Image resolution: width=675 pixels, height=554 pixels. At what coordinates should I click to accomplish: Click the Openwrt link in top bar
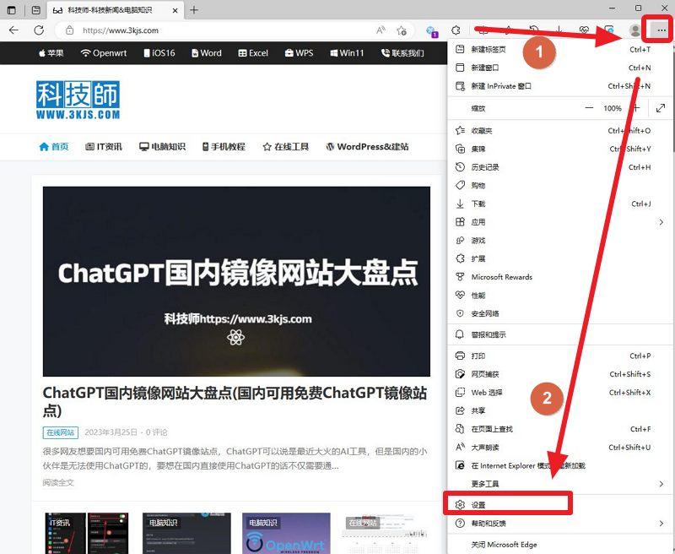click(104, 53)
